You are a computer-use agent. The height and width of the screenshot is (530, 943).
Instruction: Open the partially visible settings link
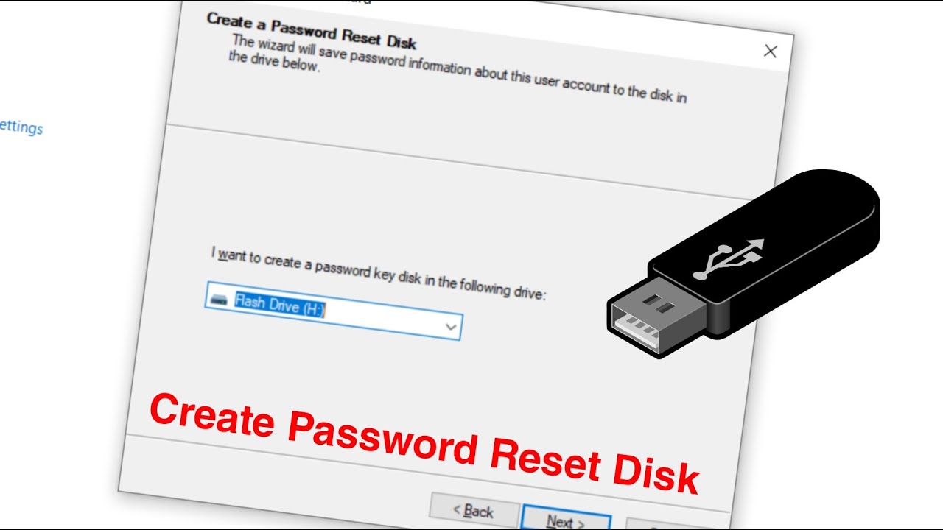[x=21, y=127]
